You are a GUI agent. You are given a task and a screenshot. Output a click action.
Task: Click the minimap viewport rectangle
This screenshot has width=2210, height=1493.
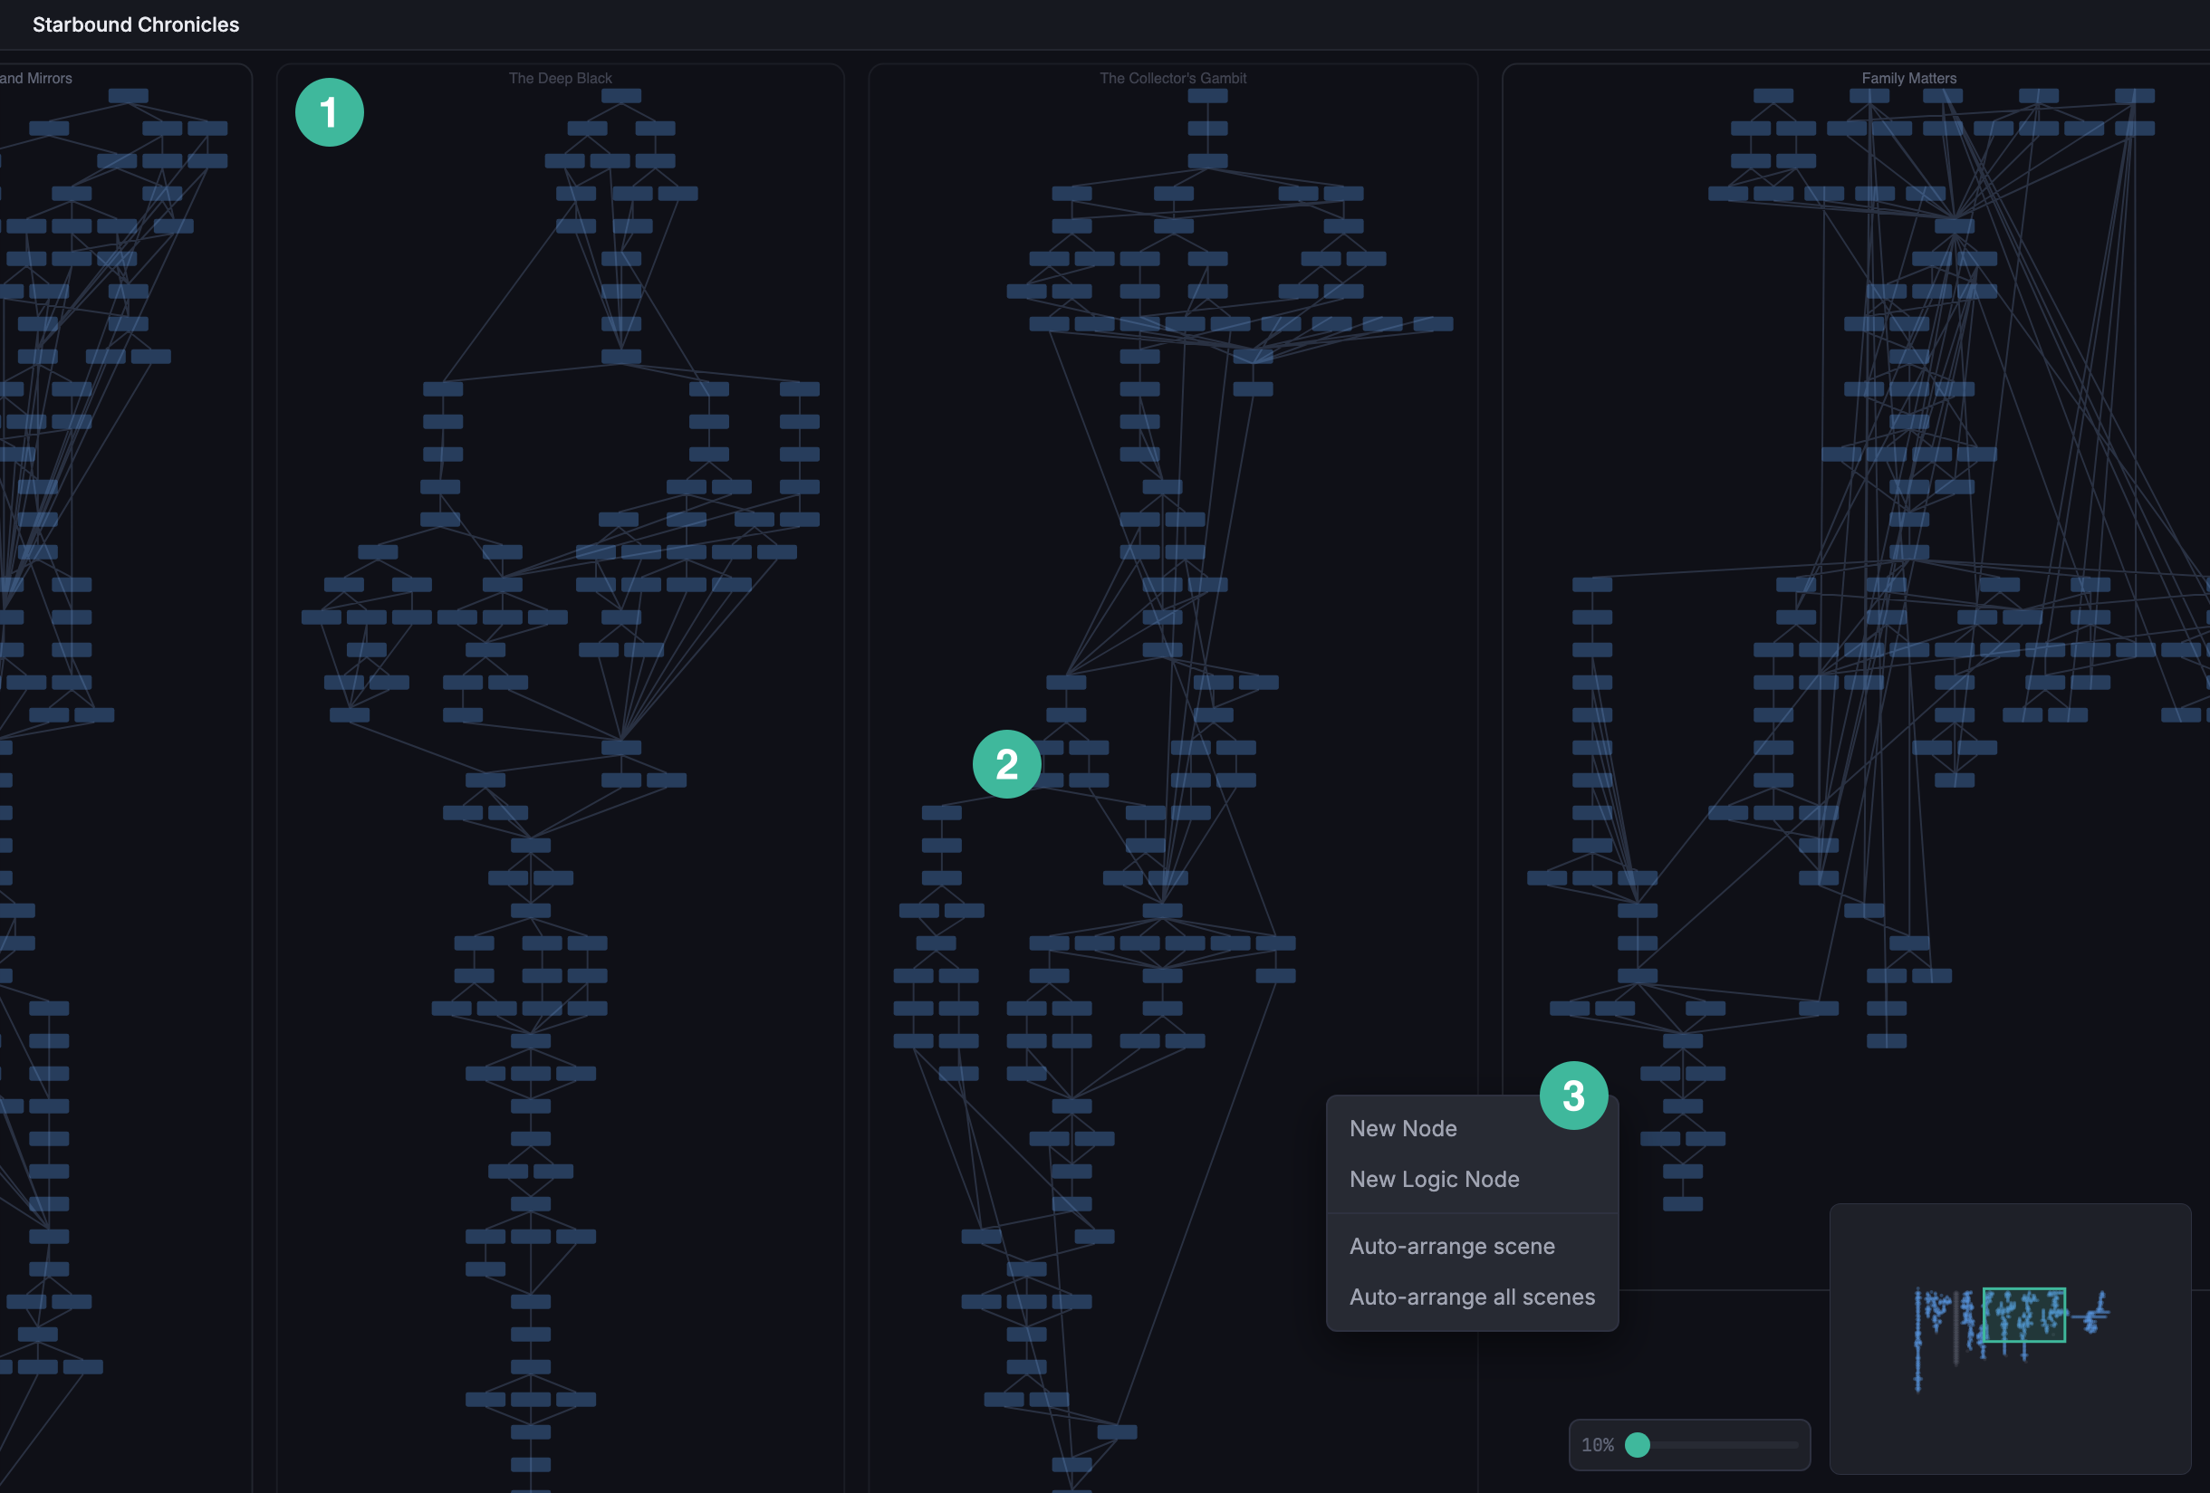2023,1315
